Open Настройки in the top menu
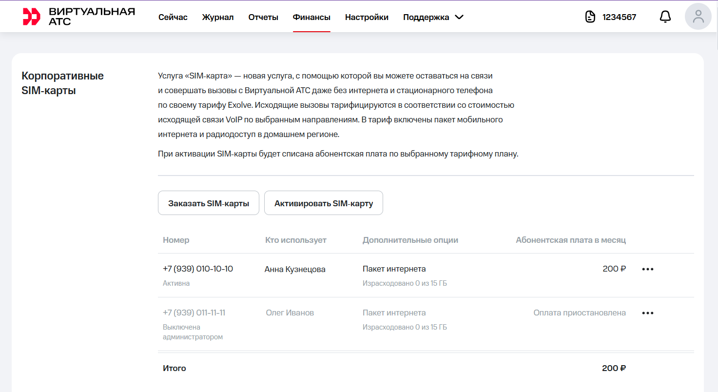718x392 pixels. (x=367, y=17)
